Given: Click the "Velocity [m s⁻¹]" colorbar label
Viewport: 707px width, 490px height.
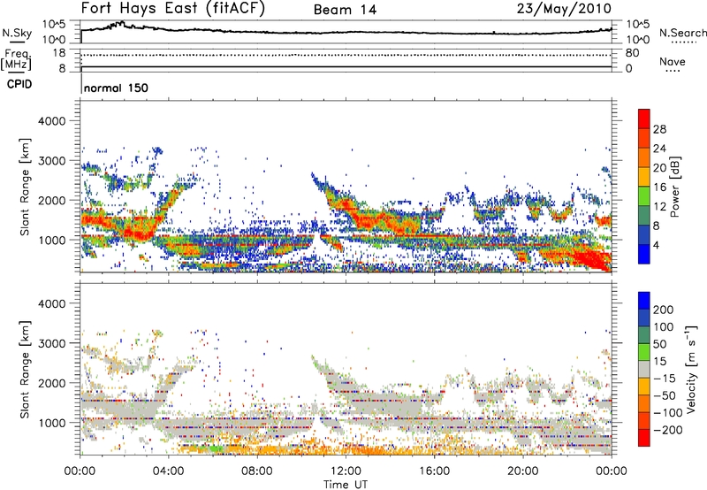Looking at the screenshot, I should coord(690,369).
